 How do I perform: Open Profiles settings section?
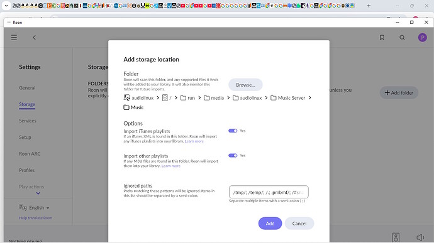pyautogui.click(x=27, y=170)
